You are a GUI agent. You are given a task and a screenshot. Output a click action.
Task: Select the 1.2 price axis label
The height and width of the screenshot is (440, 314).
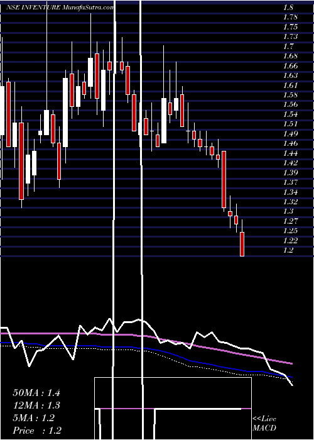coord(288,250)
